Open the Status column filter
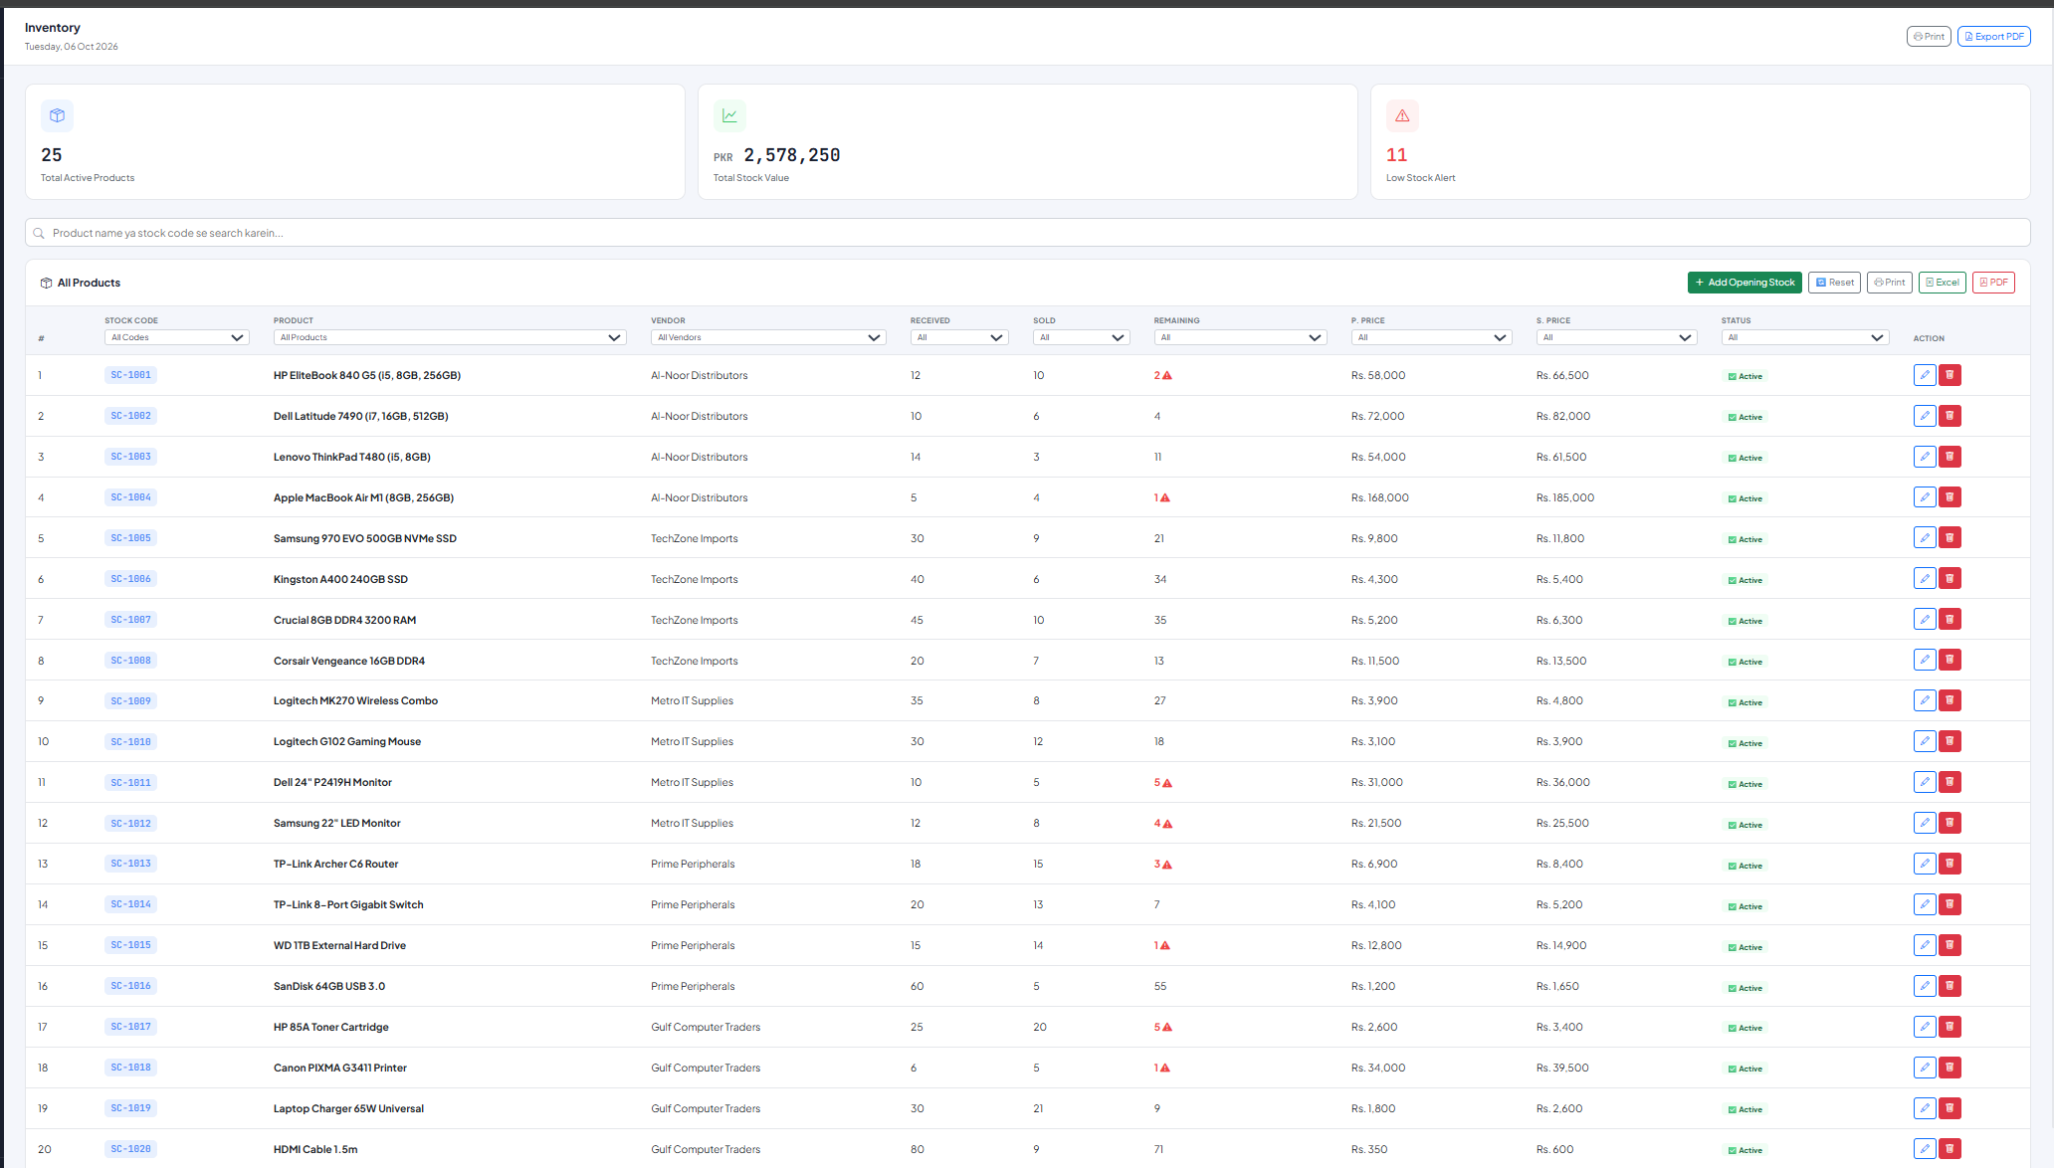Image resolution: width=2054 pixels, height=1168 pixels. tap(1805, 337)
